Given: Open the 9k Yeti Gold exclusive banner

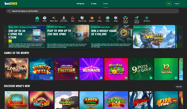Looking at the screenshot, I should coord(154,37).
